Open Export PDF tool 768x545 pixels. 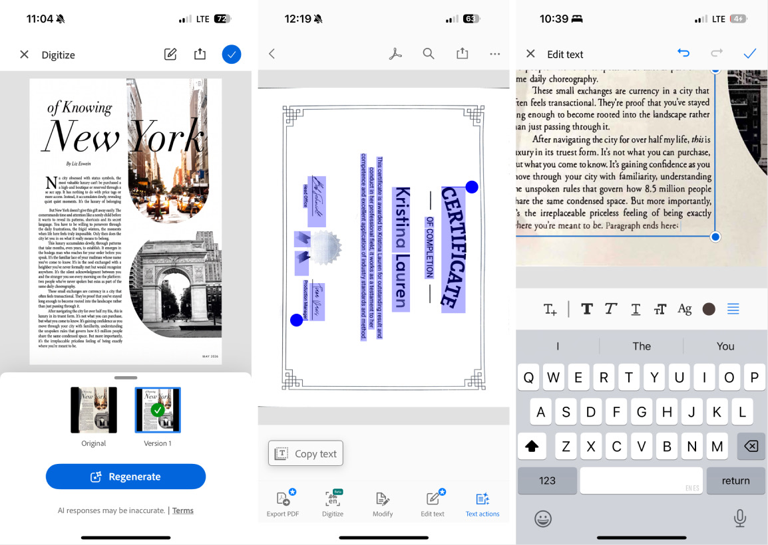click(x=283, y=503)
